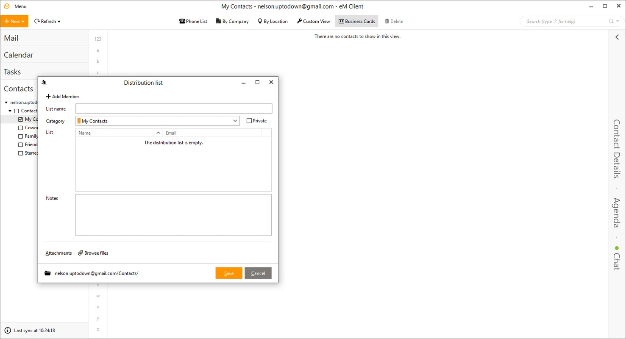626x339 pixels.
Task: Click the Save button
Action: 228,273
